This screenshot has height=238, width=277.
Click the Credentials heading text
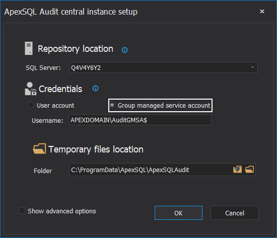coord(60,89)
